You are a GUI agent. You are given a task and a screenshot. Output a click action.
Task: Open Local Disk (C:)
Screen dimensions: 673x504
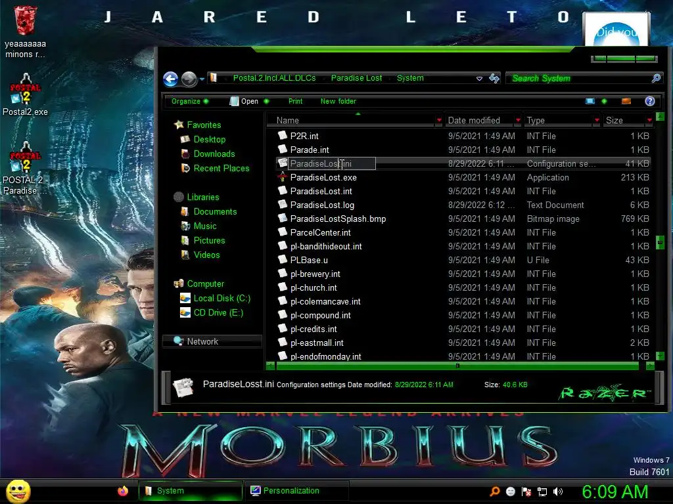pyautogui.click(x=222, y=299)
